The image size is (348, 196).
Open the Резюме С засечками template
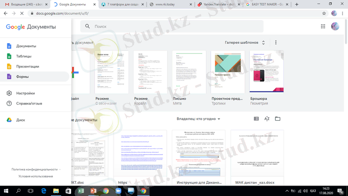click(112, 72)
